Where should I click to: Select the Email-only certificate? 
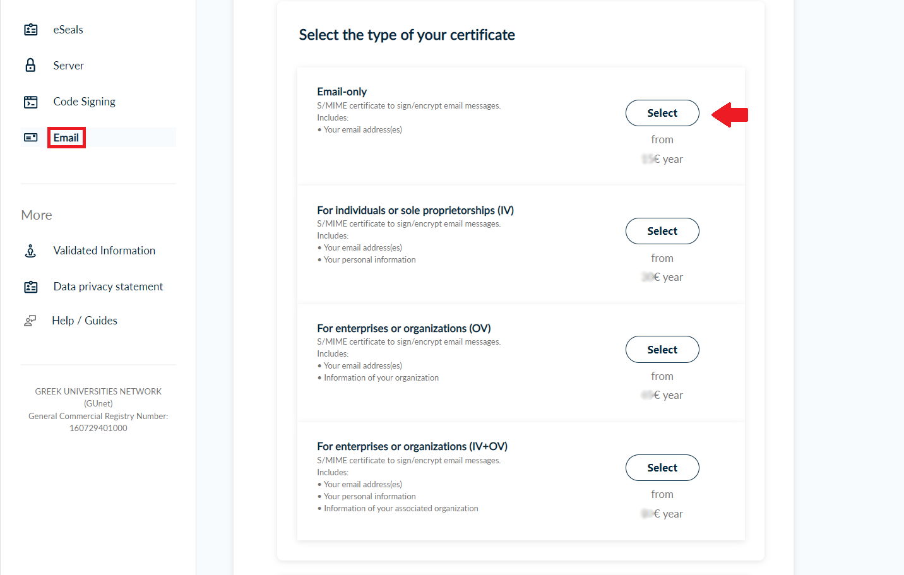point(662,113)
